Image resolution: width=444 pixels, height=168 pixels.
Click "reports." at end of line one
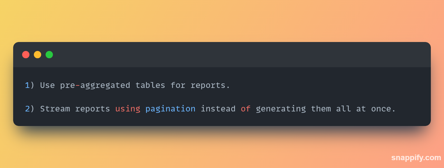pos(210,85)
